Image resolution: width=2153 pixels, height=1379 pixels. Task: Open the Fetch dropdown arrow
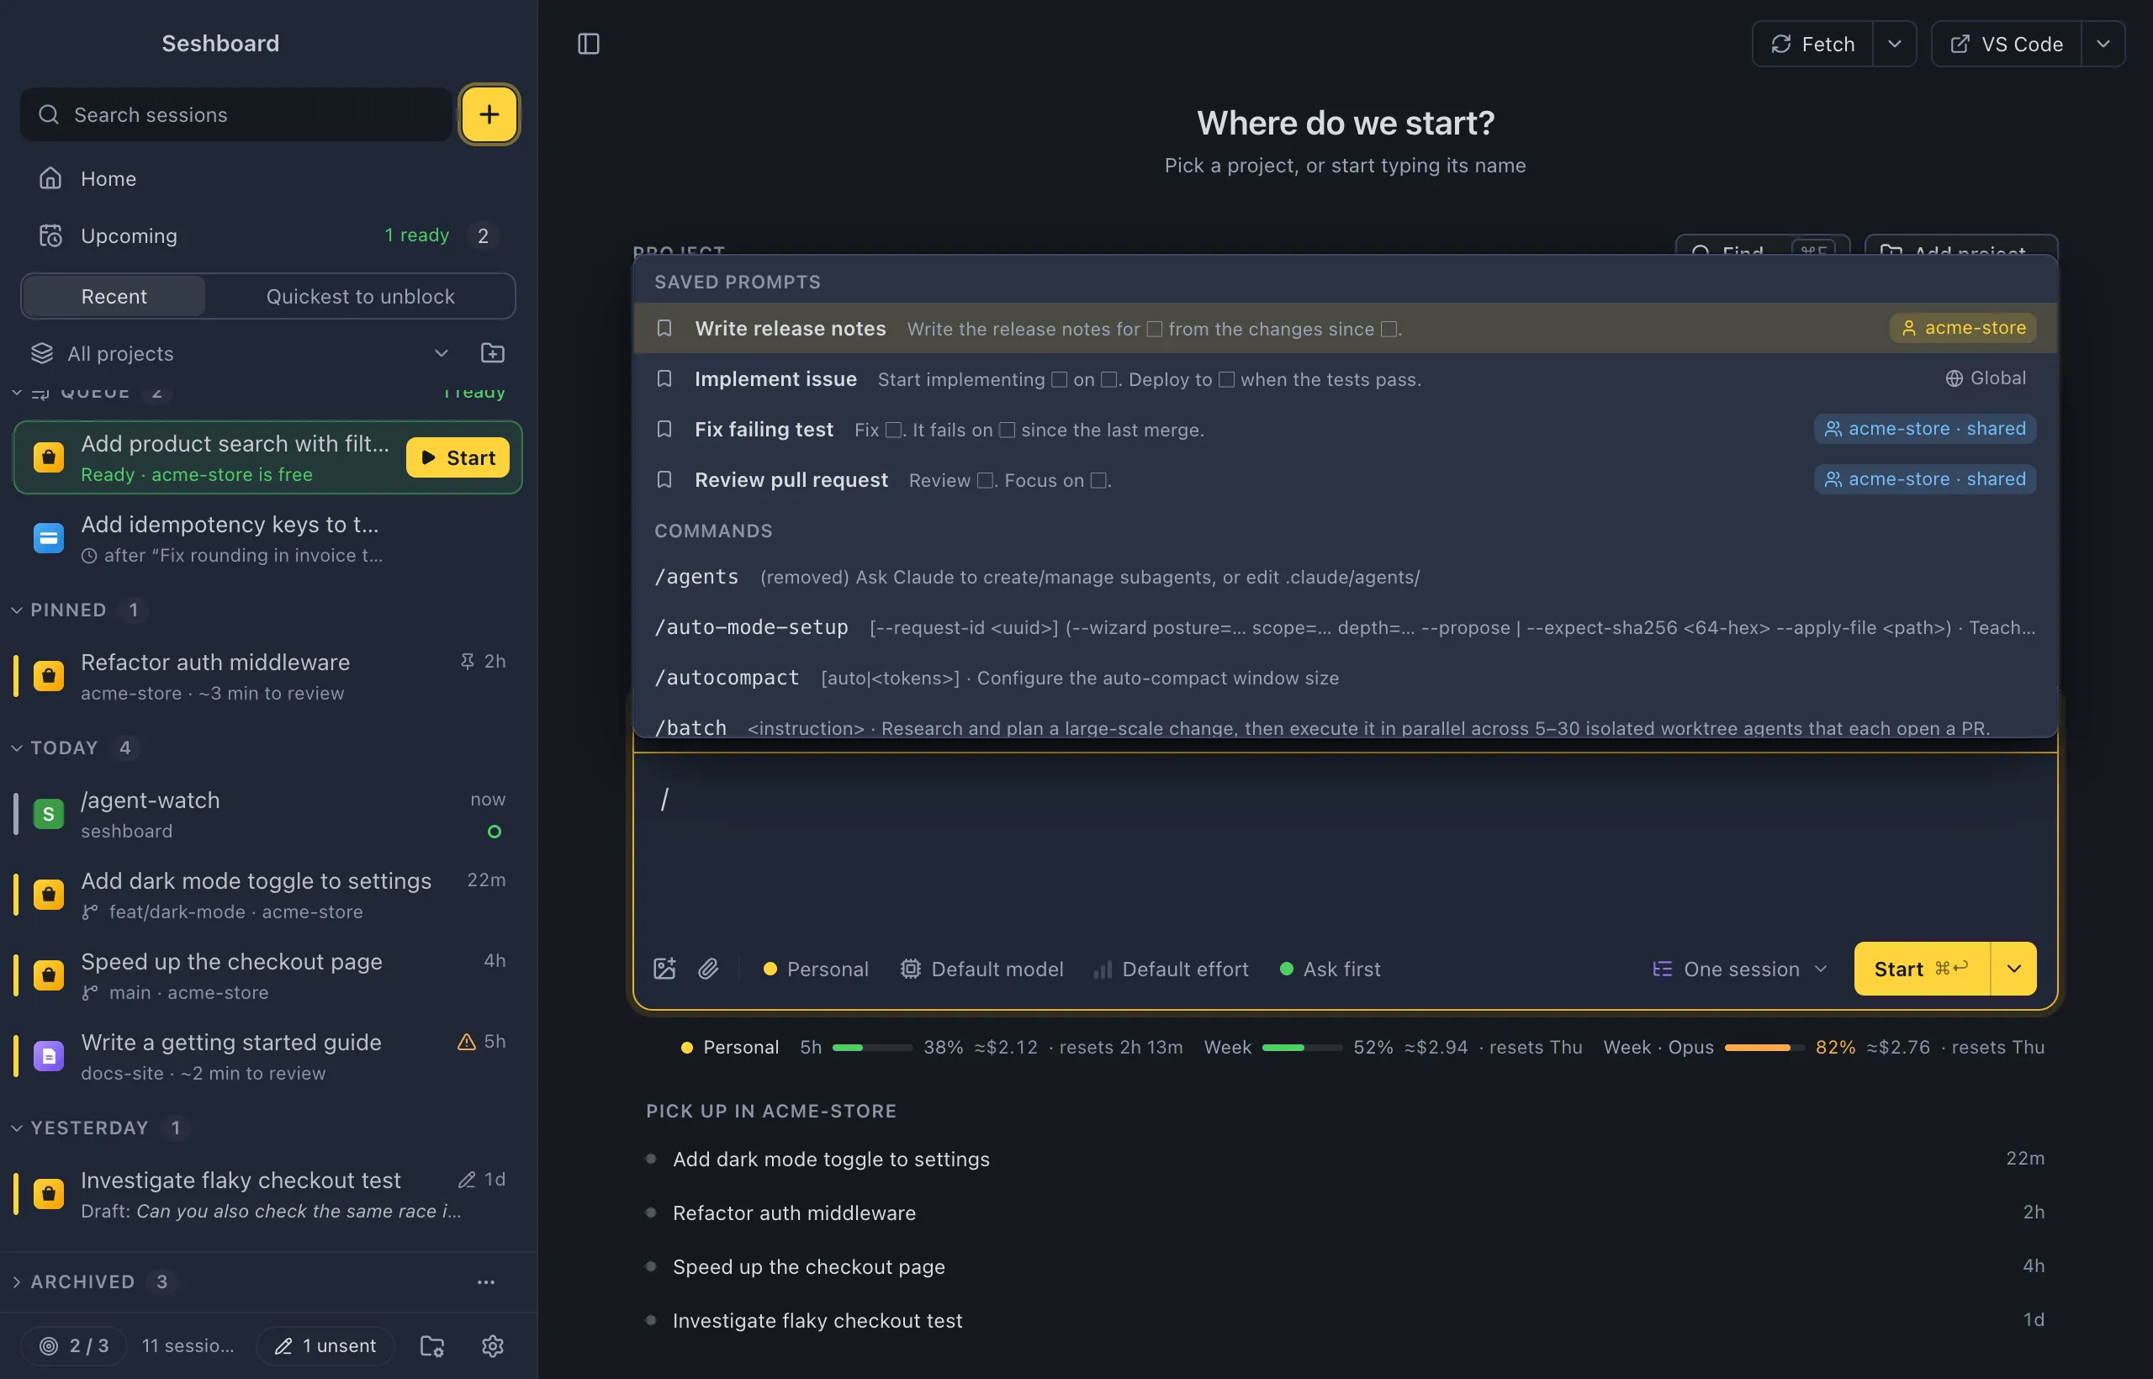tap(1894, 44)
